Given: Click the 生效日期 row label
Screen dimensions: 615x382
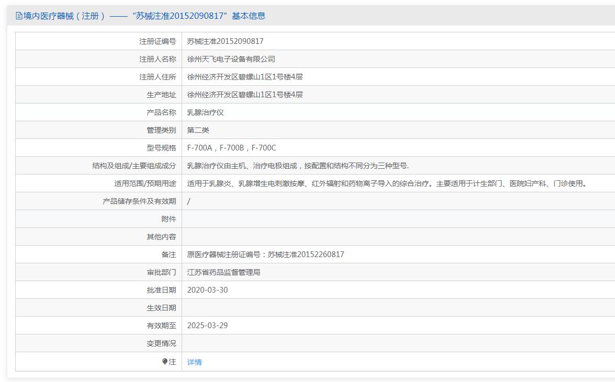Looking at the screenshot, I should 161,308.
